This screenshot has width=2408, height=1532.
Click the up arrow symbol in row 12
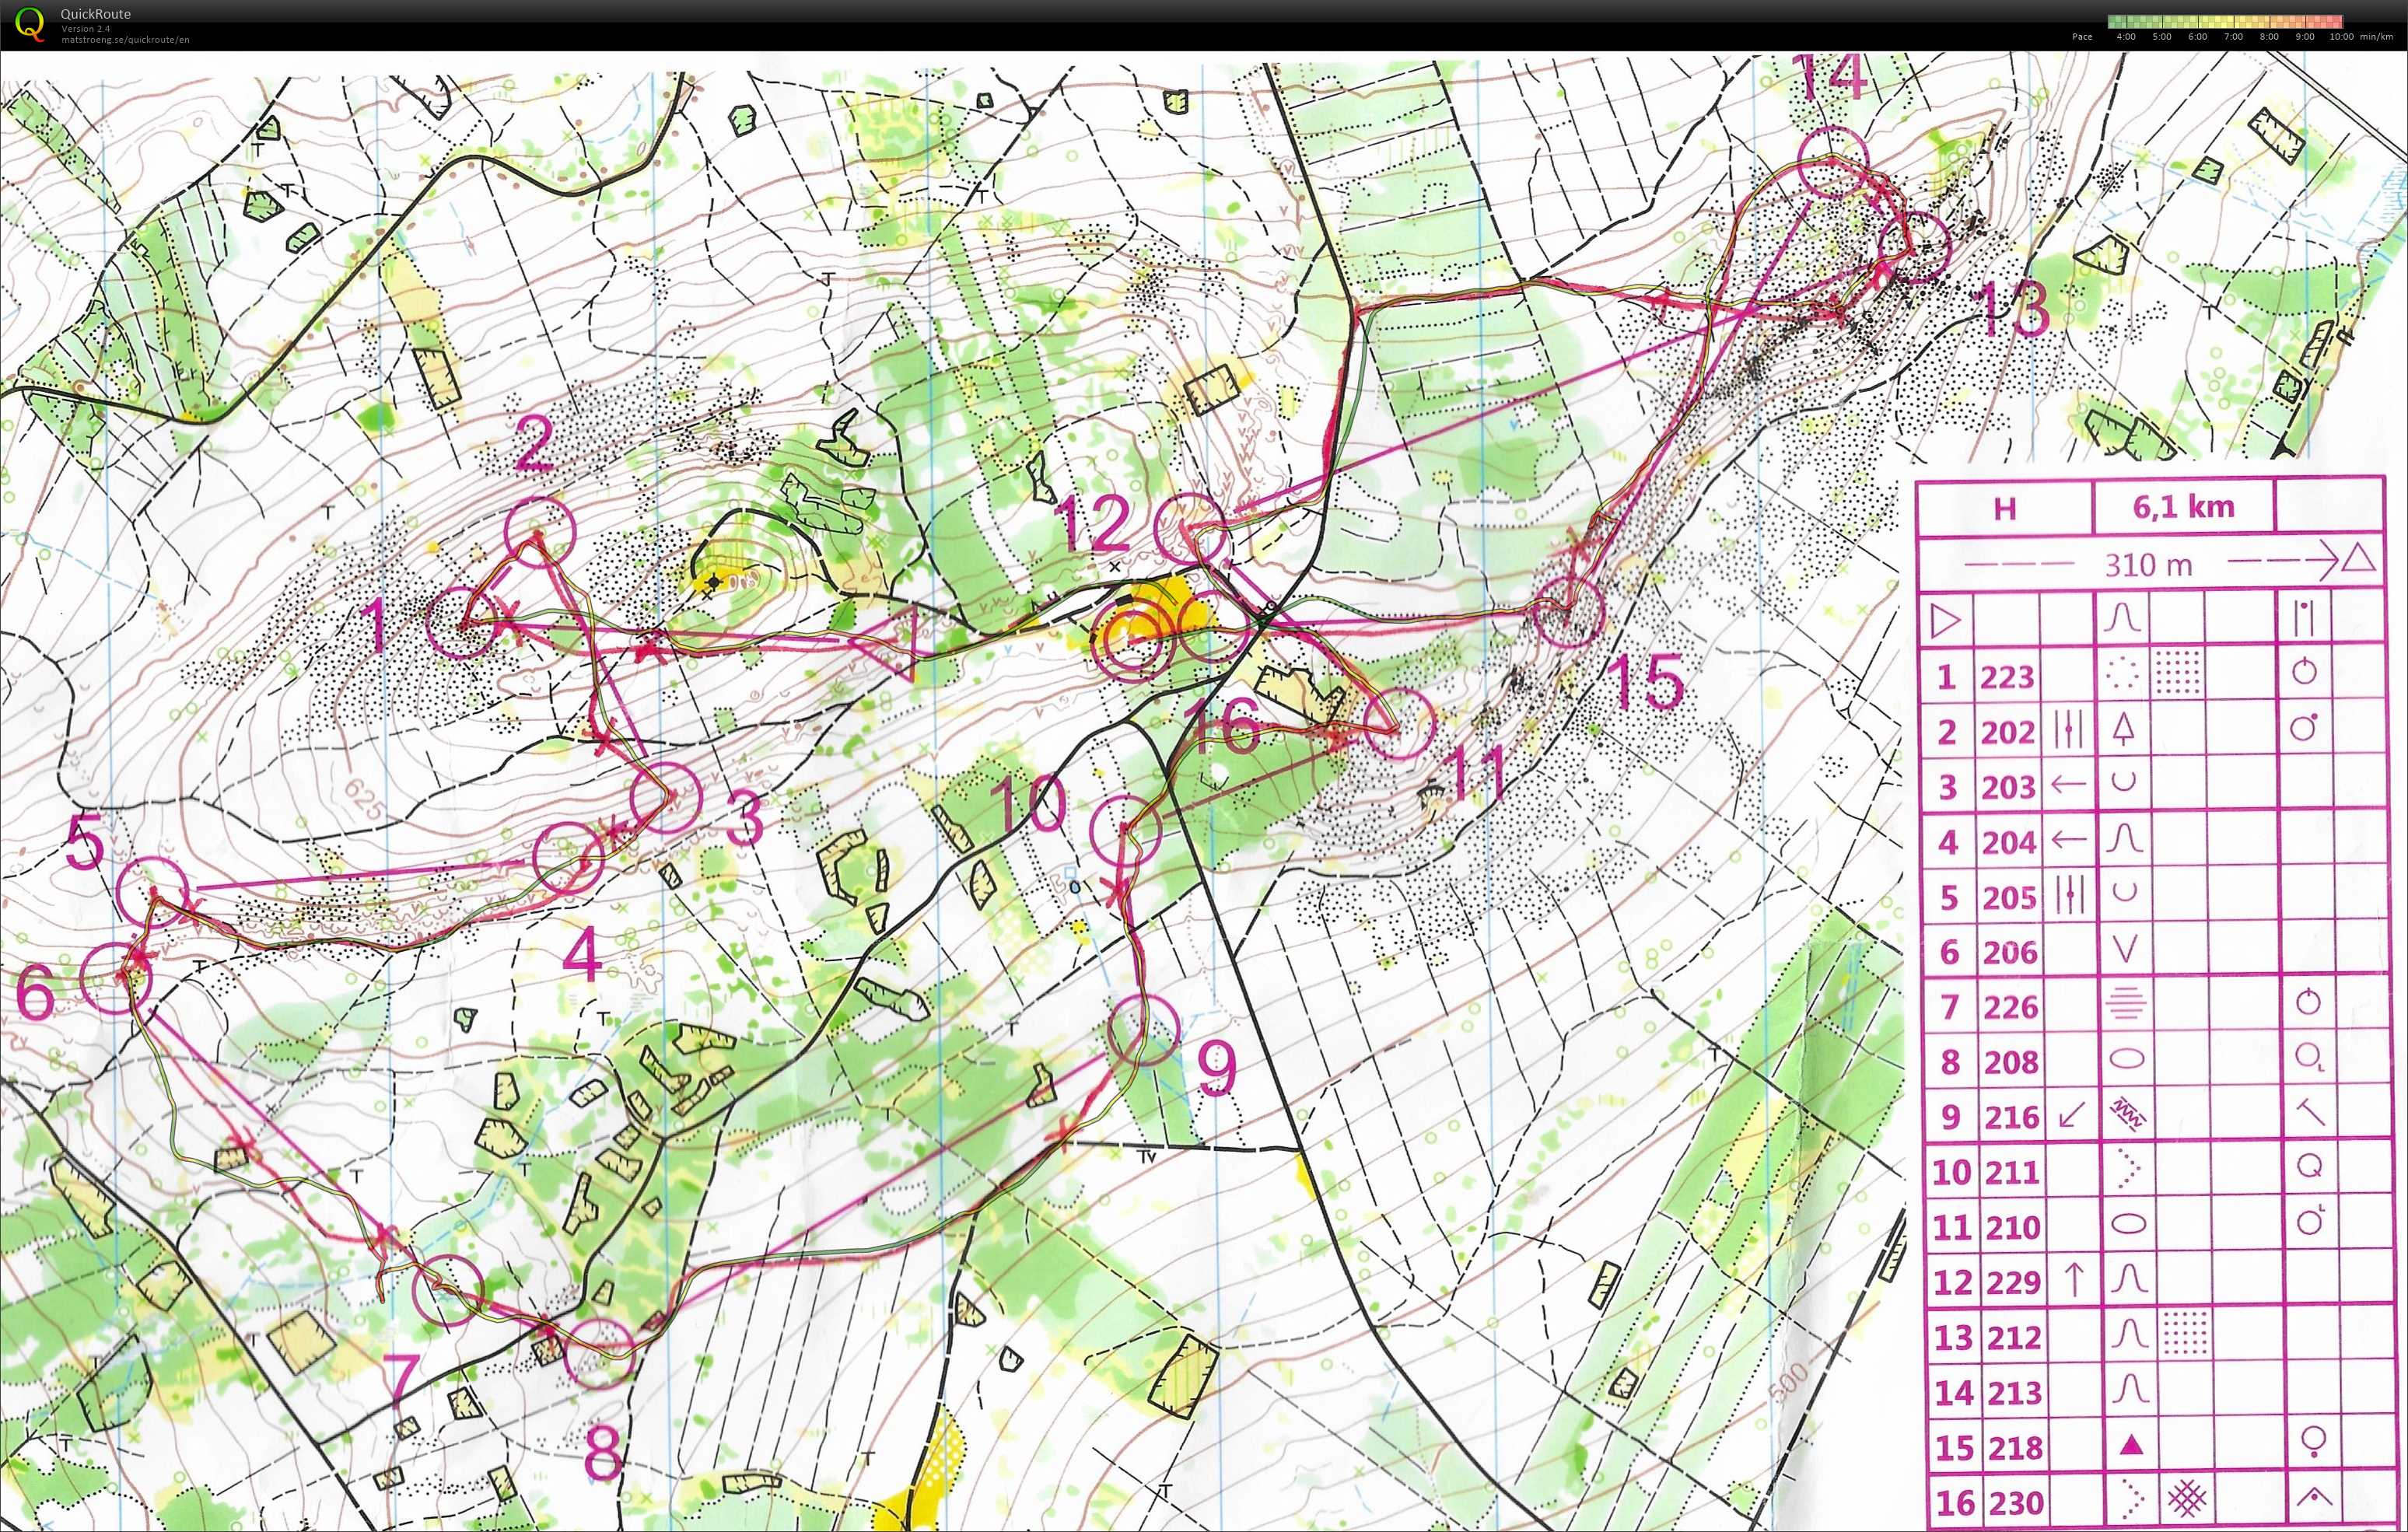click(2074, 1280)
